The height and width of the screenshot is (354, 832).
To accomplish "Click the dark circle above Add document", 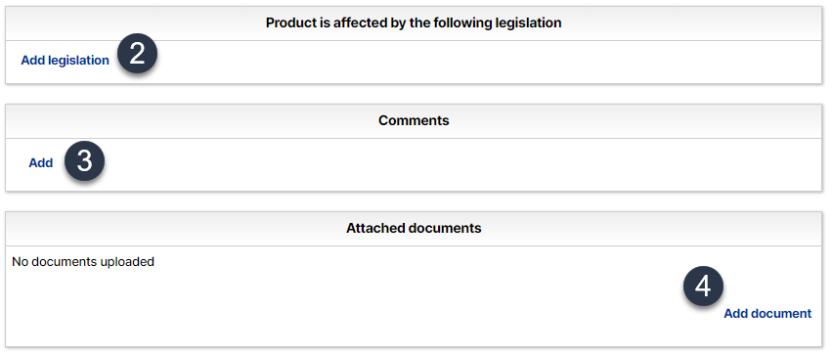I will click(x=703, y=287).
